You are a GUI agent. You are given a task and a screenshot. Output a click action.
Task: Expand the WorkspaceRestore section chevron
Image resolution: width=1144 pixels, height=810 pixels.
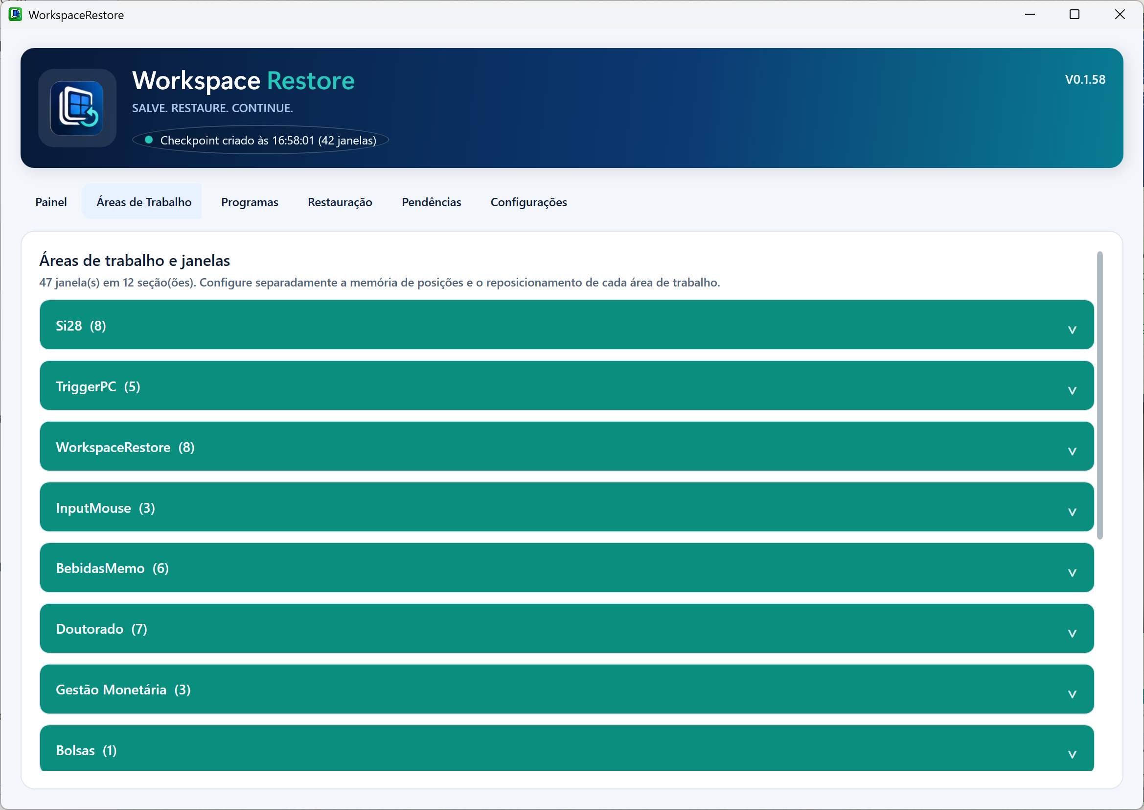(1072, 451)
